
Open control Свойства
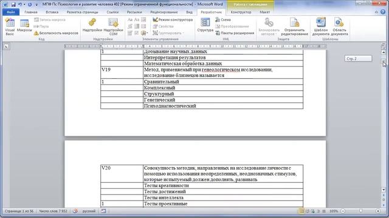point(164,26)
